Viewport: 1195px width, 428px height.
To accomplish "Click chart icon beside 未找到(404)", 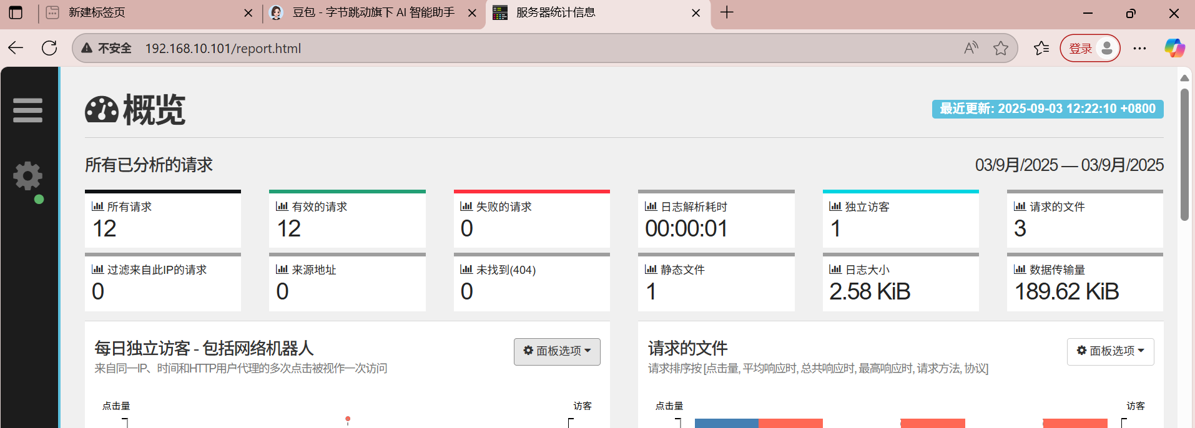I will 466,270.
